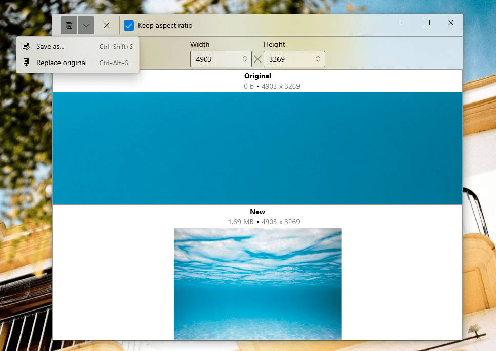The image size is (496, 351).
Task: Click inside the Width input field
Action: 215,59
